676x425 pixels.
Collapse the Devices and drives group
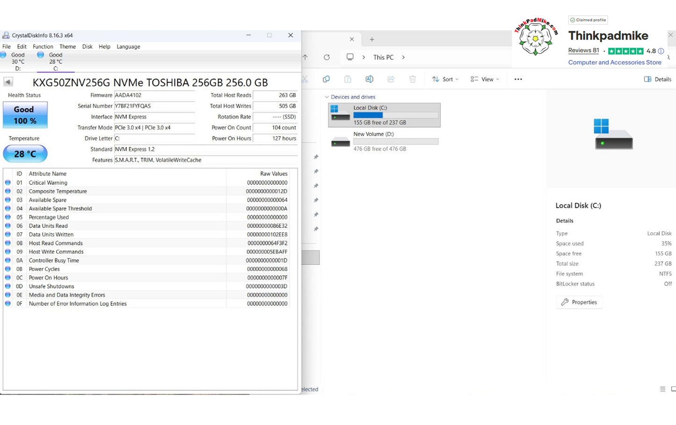pos(327,97)
